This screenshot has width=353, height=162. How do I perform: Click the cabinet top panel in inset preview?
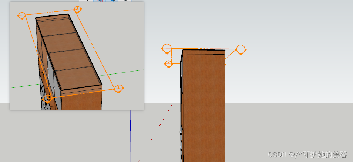click(x=69, y=52)
